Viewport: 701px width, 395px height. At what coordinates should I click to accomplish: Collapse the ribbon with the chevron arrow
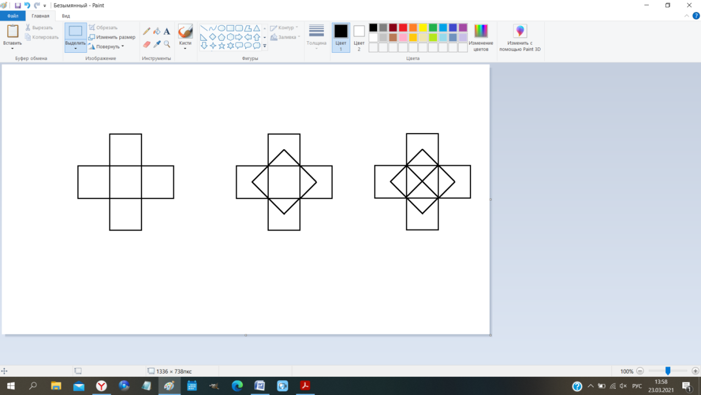point(687,16)
